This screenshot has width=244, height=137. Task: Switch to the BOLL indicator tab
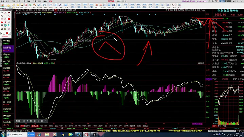[x=51, y=126]
